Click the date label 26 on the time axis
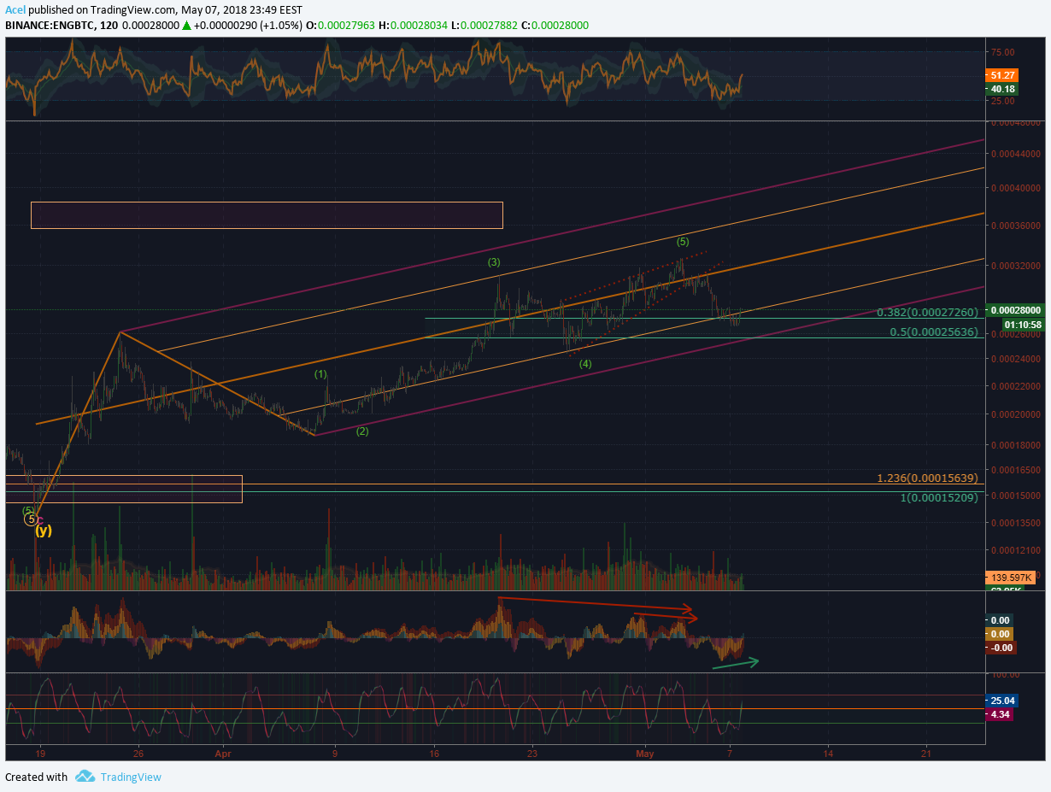This screenshot has width=1051, height=792. click(x=138, y=754)
